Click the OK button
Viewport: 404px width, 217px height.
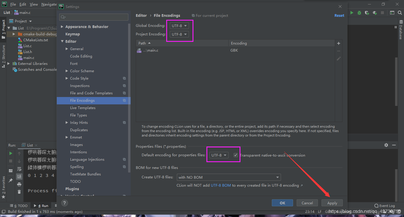coord(282,203)
